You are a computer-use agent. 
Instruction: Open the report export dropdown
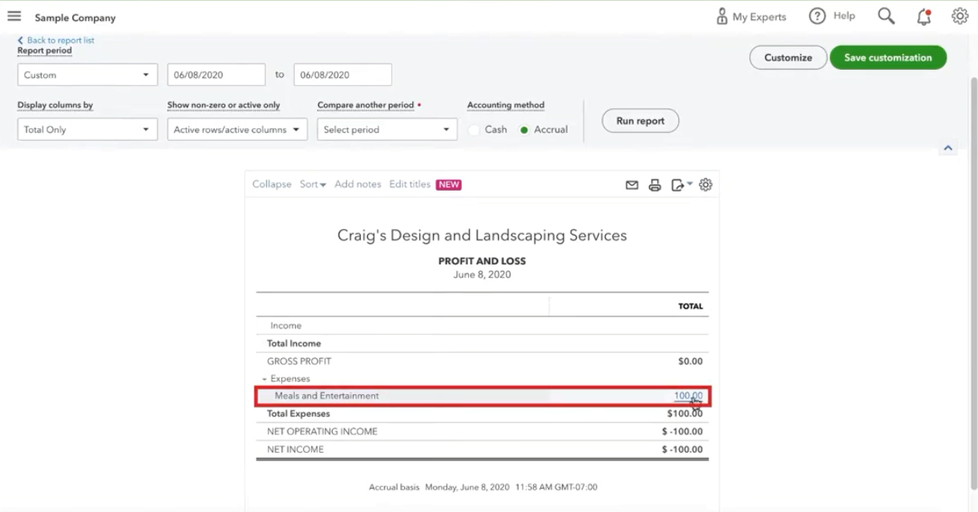[x=681, y=185]
